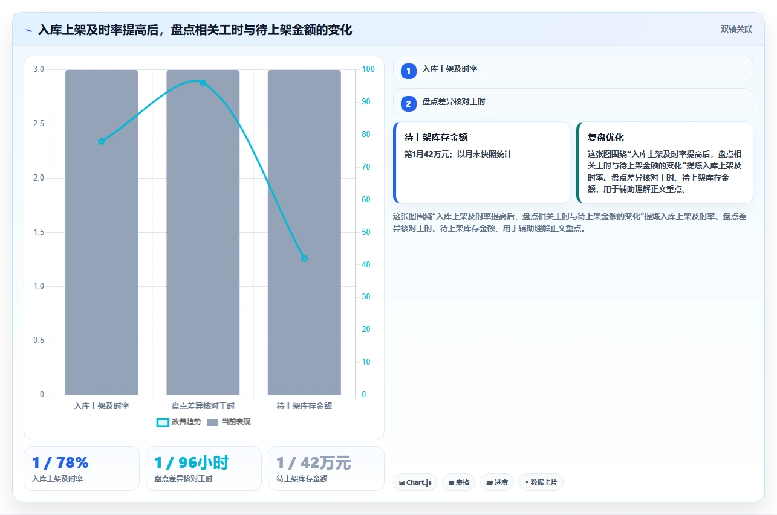Image resolution: width=777 pixels, height=515 pixels.
Task: Open the 待上架库存金额 info card
Action: click(481, 163)
